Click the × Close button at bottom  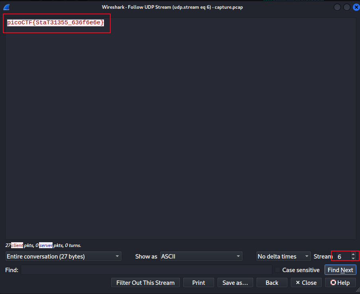point(306,282)
